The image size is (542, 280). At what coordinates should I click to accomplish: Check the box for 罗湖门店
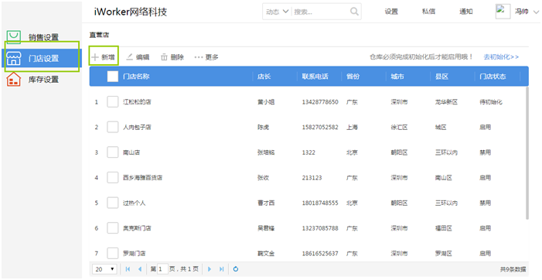113,253
